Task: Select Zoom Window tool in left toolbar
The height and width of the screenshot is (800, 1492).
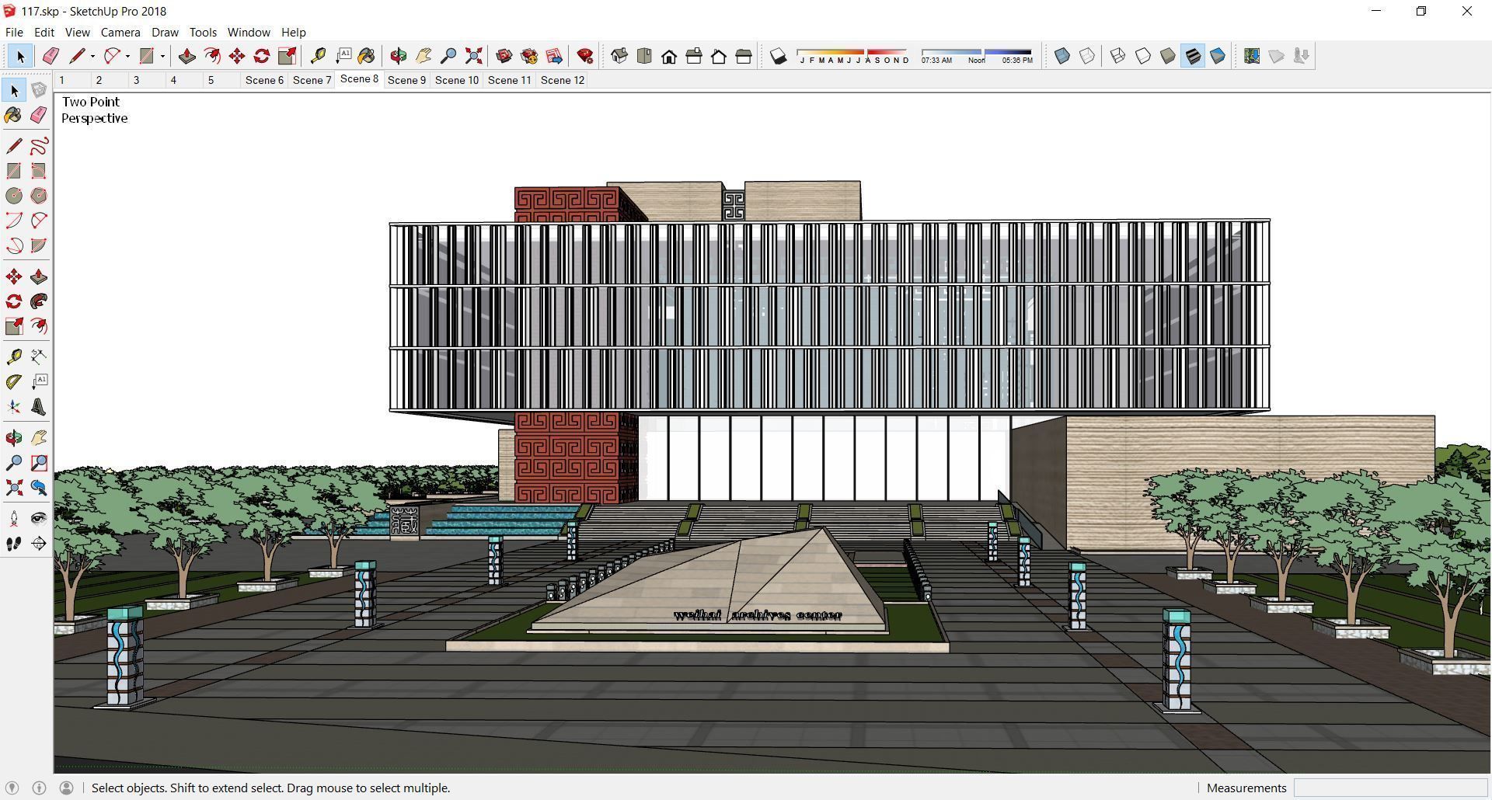Action: tap(39, 463)
